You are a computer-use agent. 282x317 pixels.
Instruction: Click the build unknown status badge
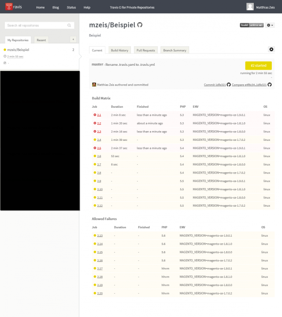point(252,25)
